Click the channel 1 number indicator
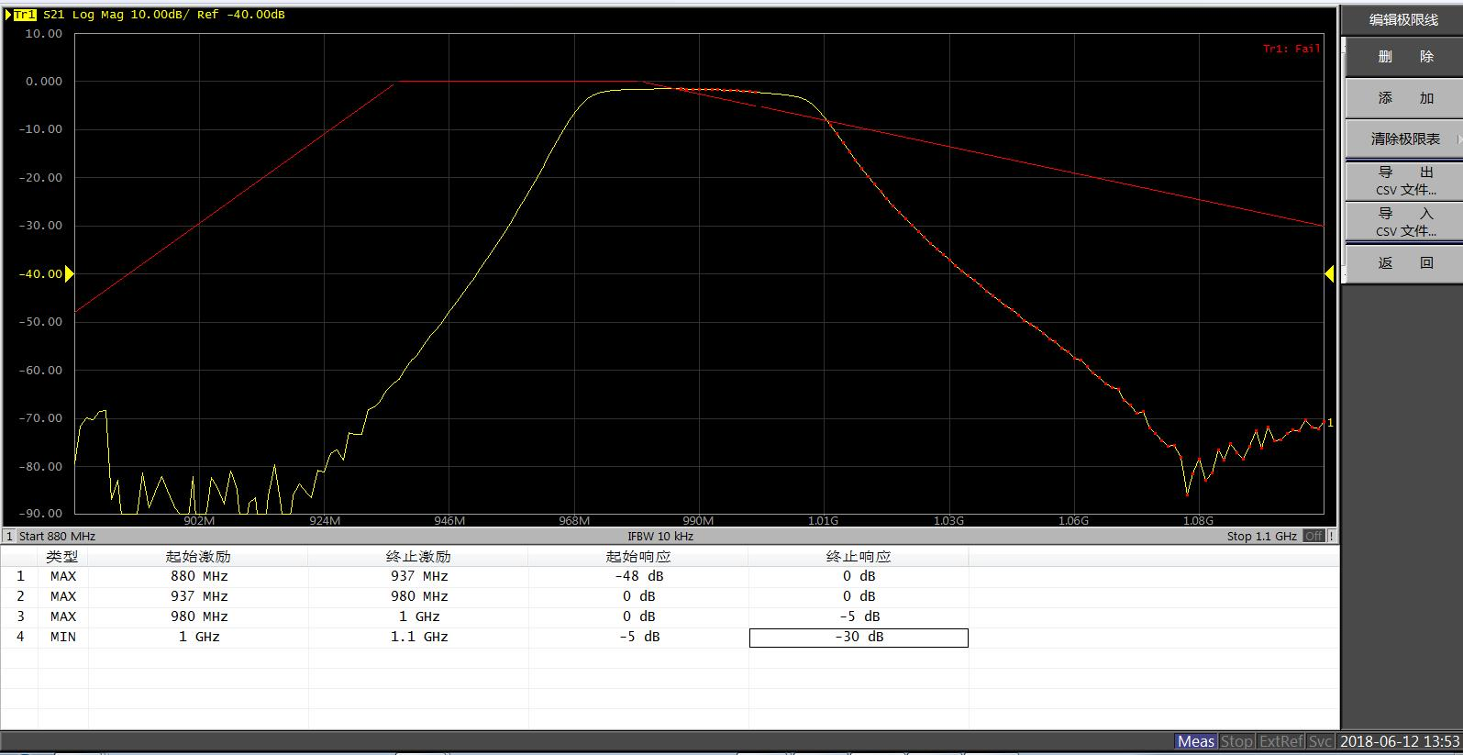Image resolution: width=1463 pixels, height=755 pixels. click(9, 536)
